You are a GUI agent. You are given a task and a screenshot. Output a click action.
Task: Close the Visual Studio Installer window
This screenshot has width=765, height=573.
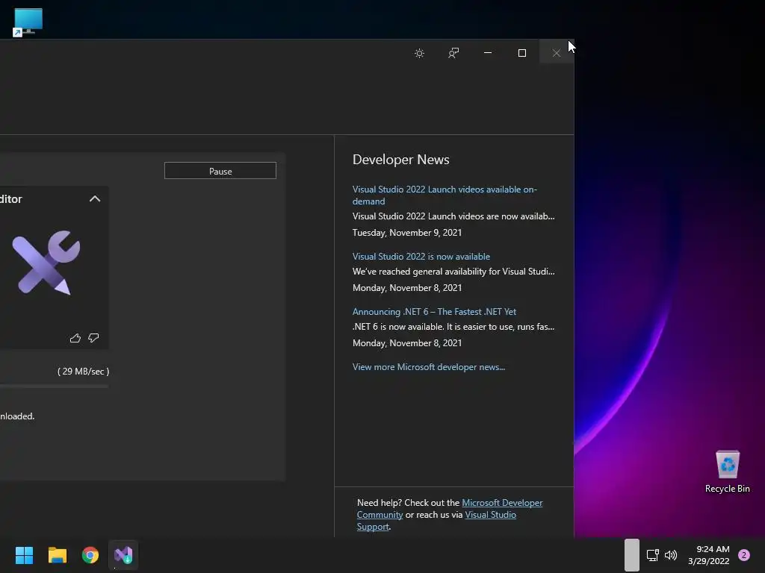point(556,53)
